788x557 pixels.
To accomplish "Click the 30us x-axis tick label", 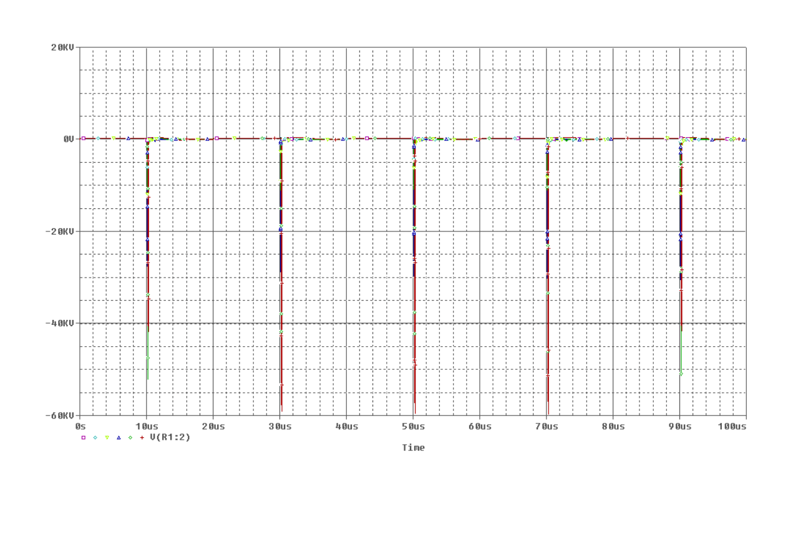I will point(280,426).
